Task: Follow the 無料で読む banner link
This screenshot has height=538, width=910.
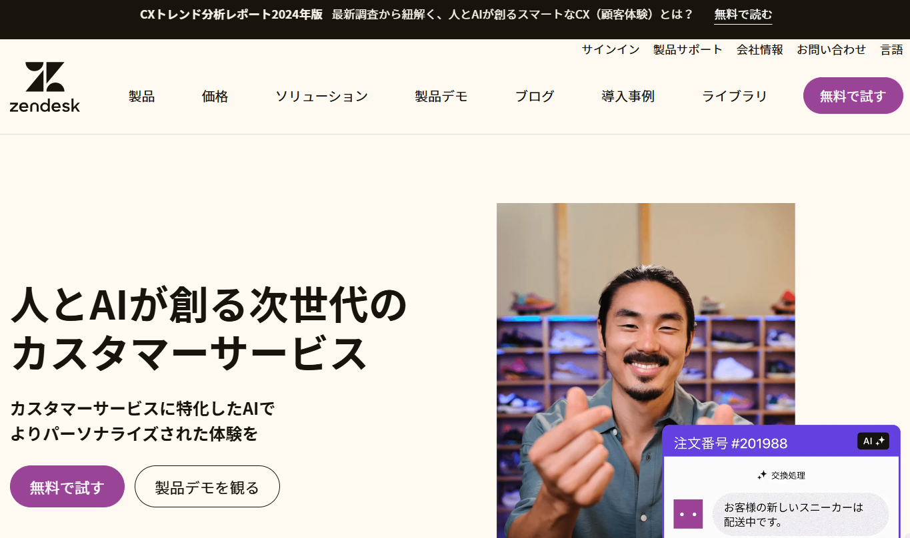Action: click(743, 15)
